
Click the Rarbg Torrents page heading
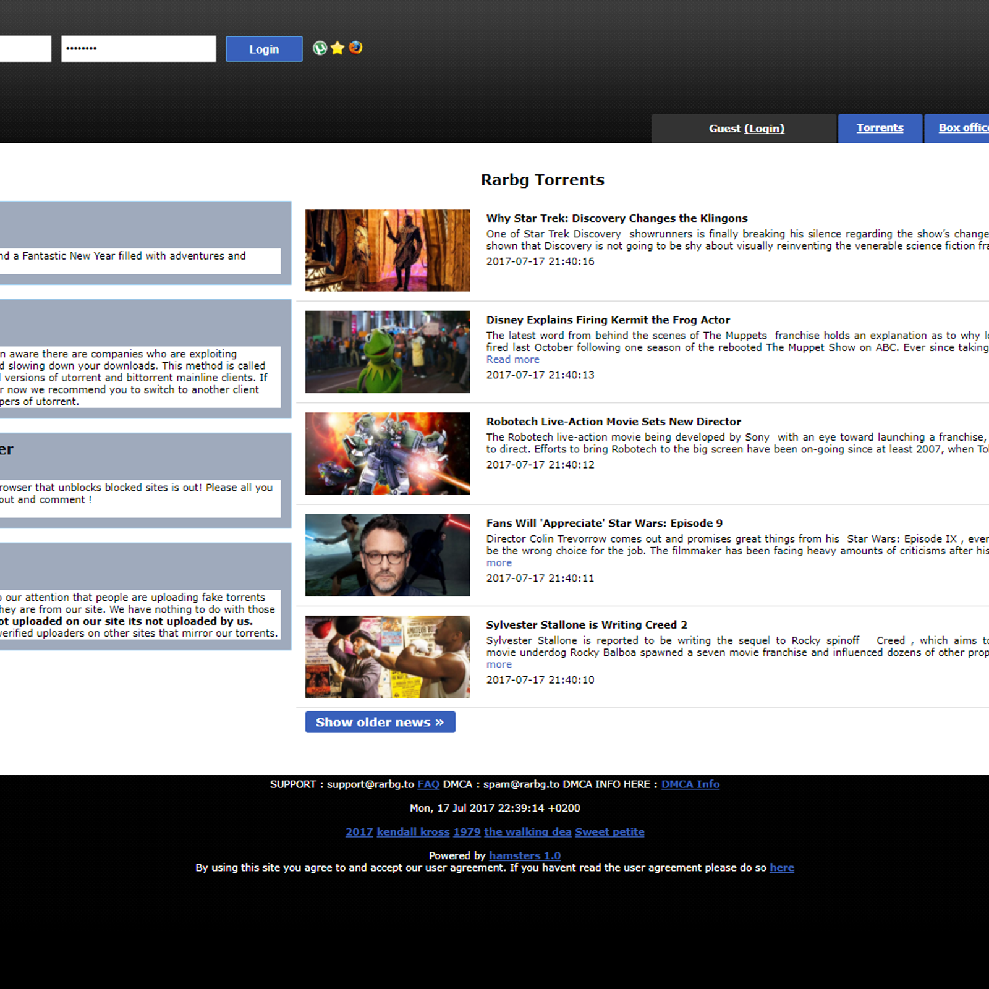[x=543, y=180]
